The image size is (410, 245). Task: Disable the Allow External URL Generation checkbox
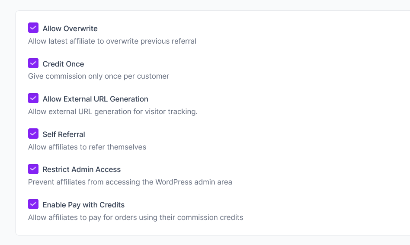tap(33, 99)
